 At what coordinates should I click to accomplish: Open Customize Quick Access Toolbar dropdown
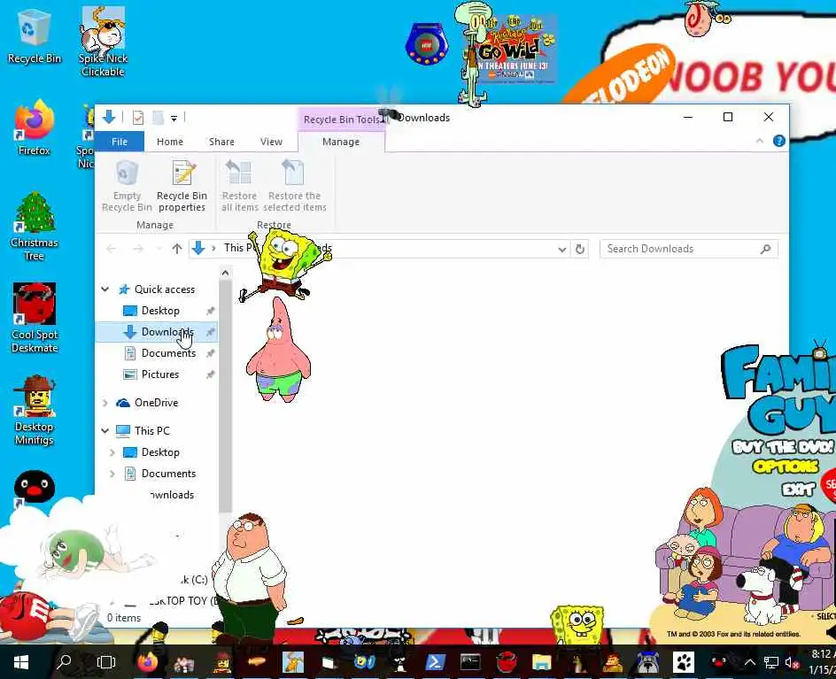click(174, 119)
